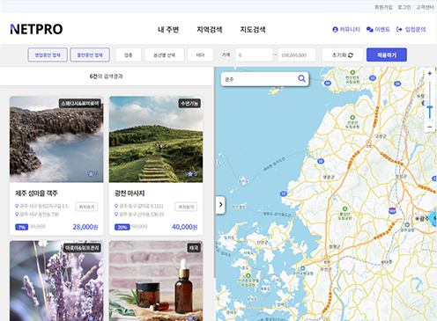Open the 업종 dropdown filter

point(129,55)
